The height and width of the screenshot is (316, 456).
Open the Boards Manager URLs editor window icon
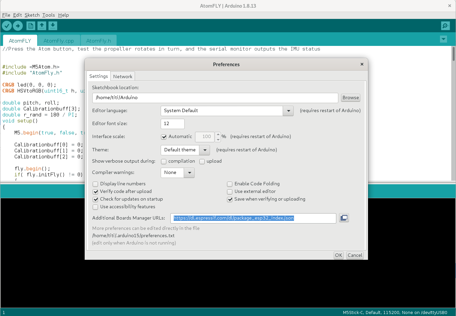(x=344, y=218)
